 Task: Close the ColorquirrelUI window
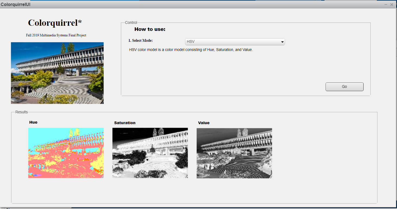(392, 5)
